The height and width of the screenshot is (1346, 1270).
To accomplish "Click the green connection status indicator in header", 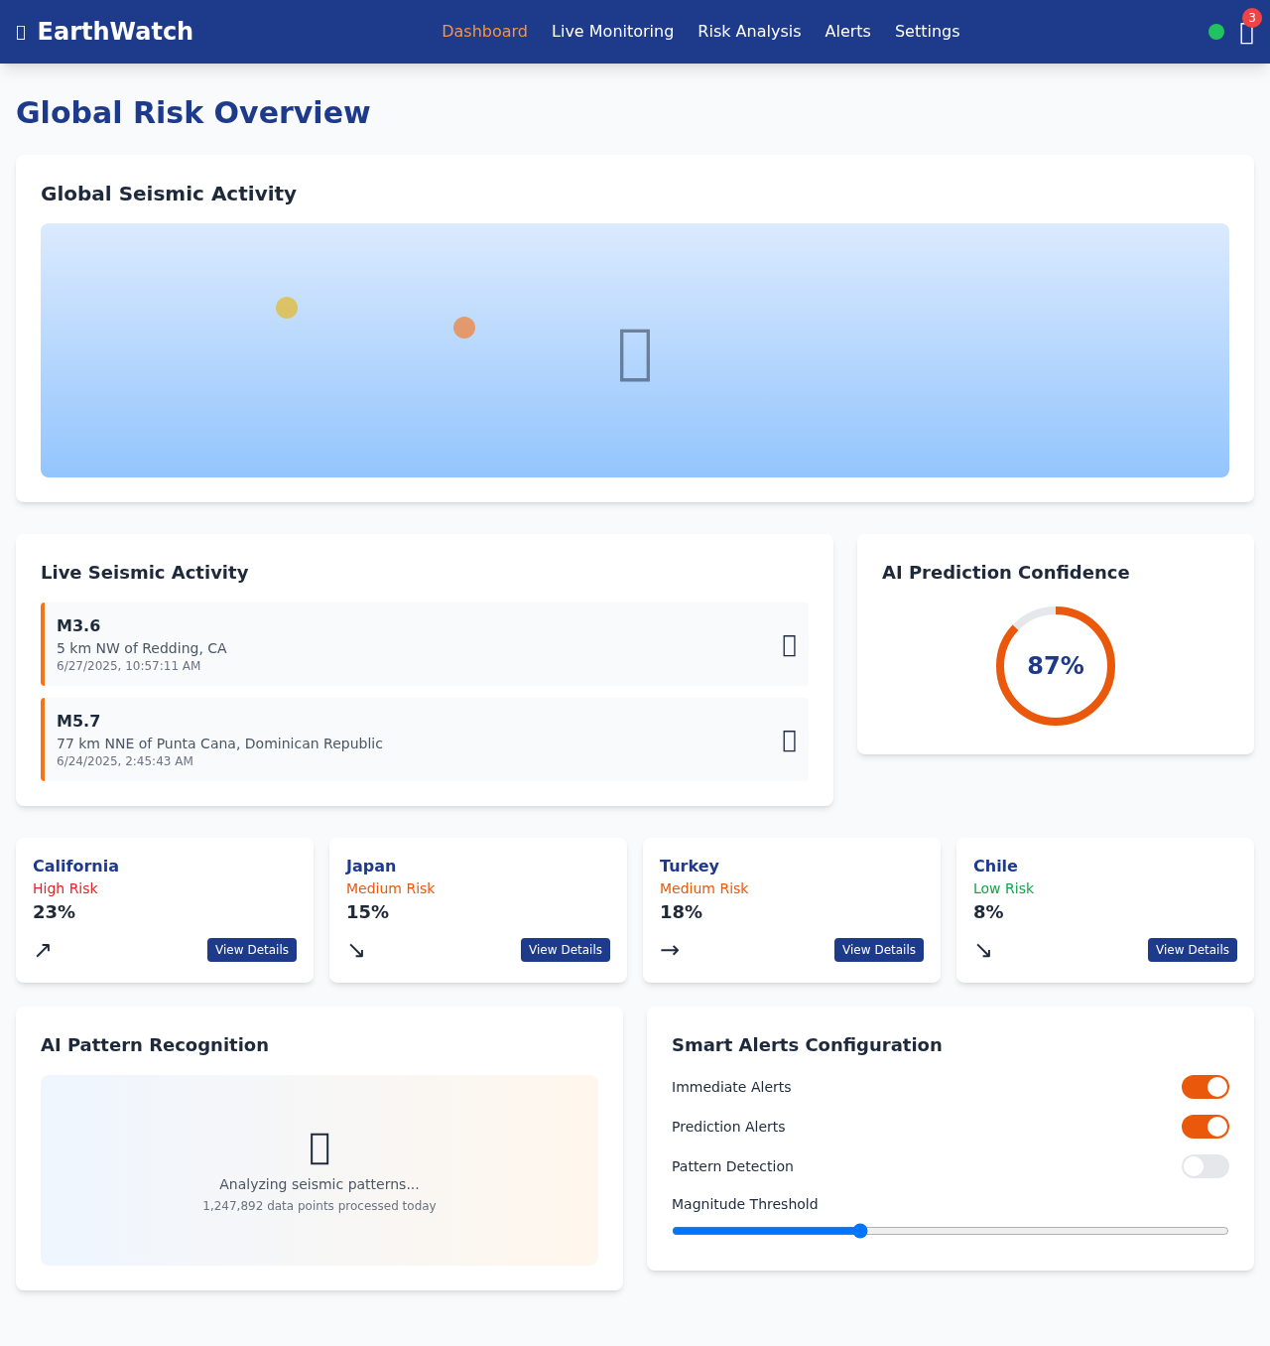I will pyautogui.click(x=1215, y=31).
